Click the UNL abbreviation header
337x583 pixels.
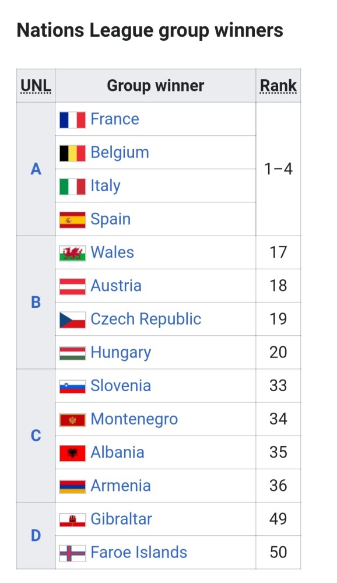[x=36, y=86]
